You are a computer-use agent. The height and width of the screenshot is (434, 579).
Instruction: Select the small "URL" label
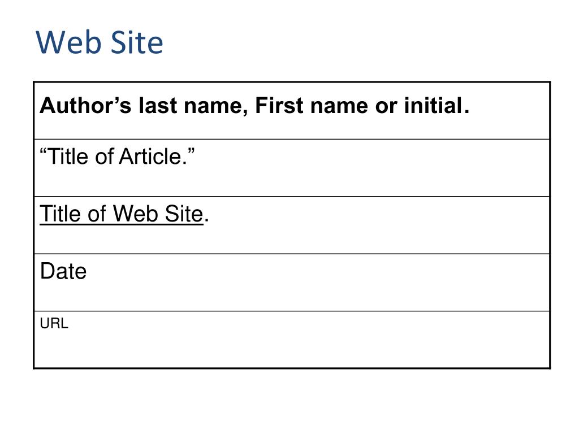click(x=54, y=323)
